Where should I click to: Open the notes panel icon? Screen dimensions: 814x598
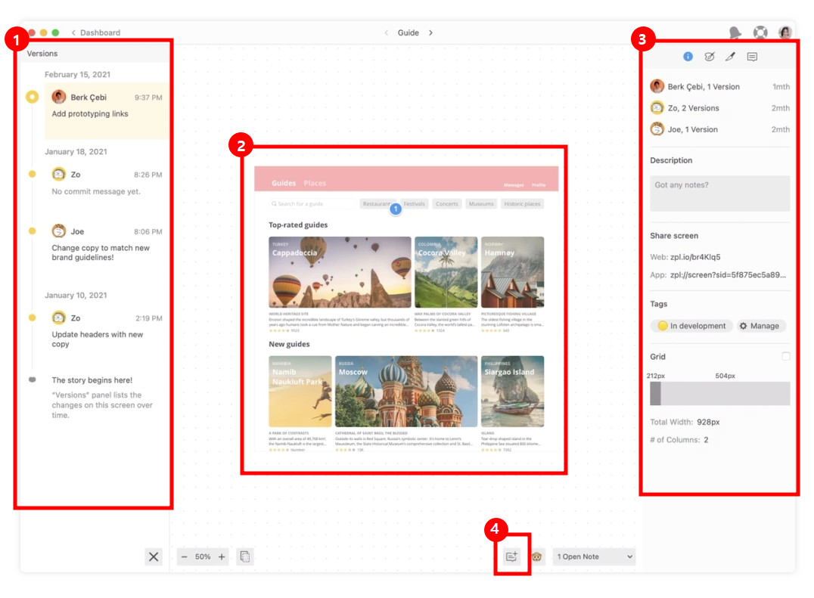click(752, 57)
